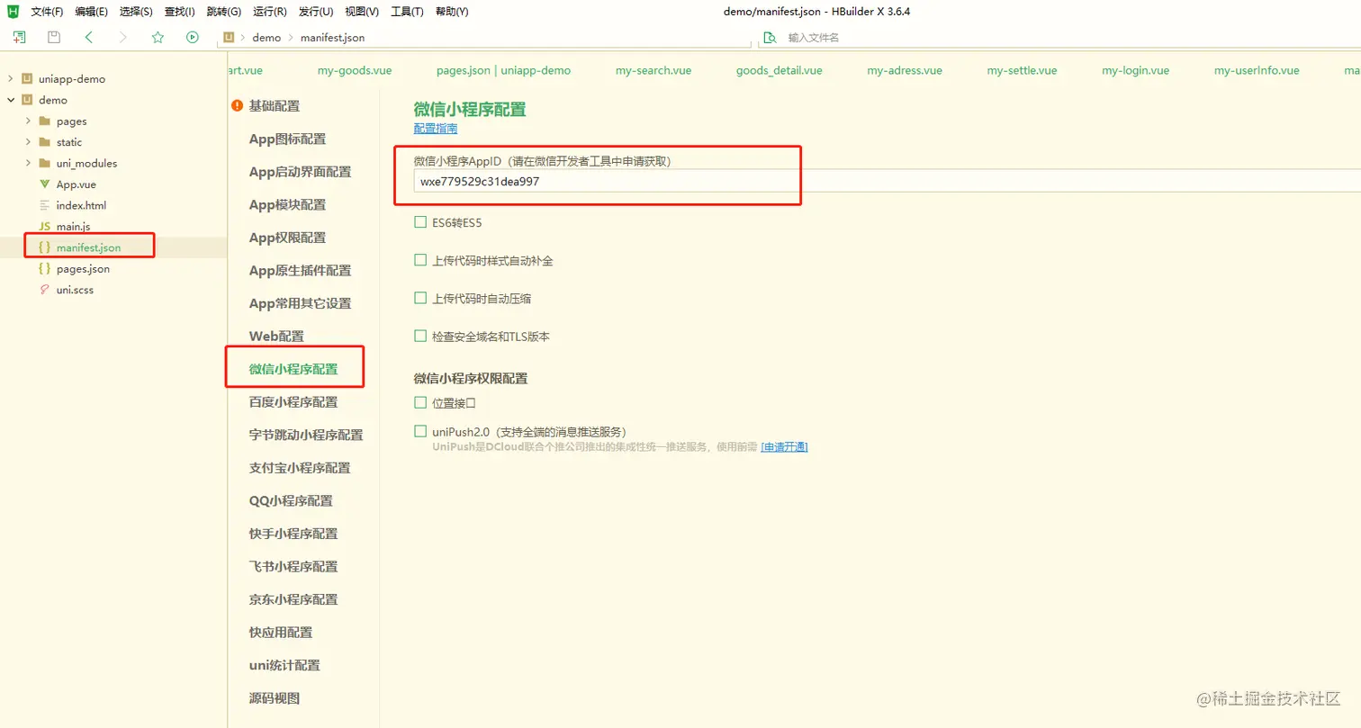Image resolution: width=1361 pixels, height=728 pixels.
Task: Click the demo project icon in the tree
Action: click(x=27, y=100)
